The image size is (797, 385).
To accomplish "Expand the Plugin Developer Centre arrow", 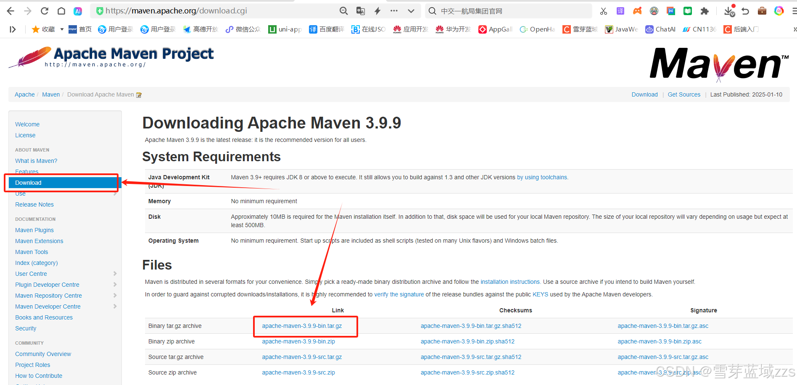I will (115, 285).
